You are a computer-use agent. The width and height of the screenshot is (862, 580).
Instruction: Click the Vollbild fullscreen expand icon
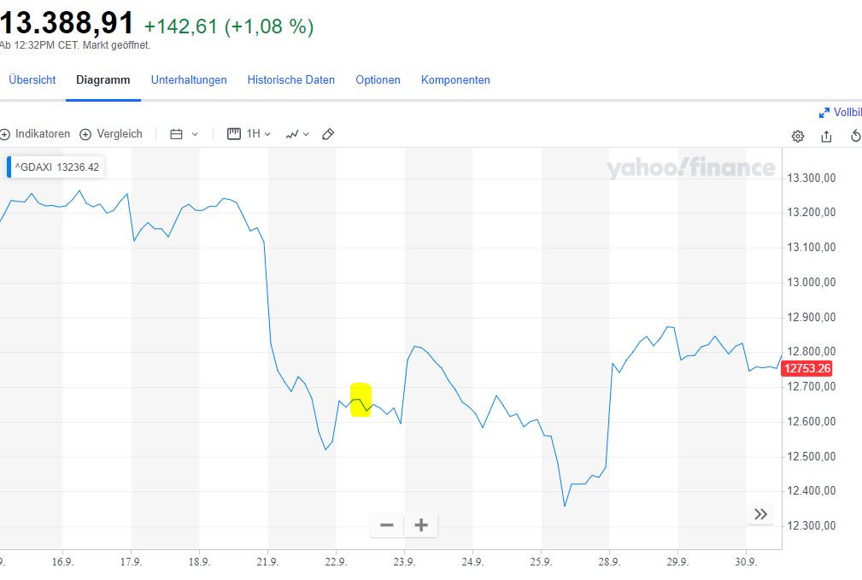pyautogui.click(x=825, y=112)
